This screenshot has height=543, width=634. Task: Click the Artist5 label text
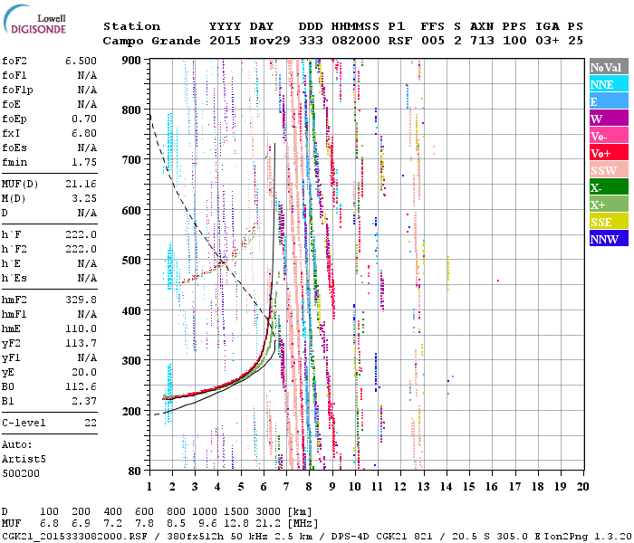tap(24, 460)
